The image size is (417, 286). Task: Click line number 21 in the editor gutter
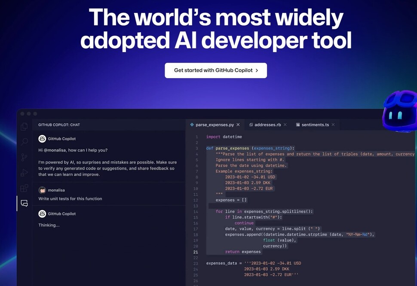click(196, 252)
